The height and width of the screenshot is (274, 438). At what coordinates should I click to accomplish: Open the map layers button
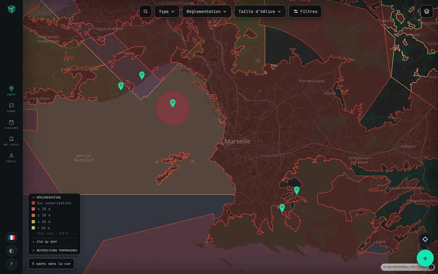[426, 12]
